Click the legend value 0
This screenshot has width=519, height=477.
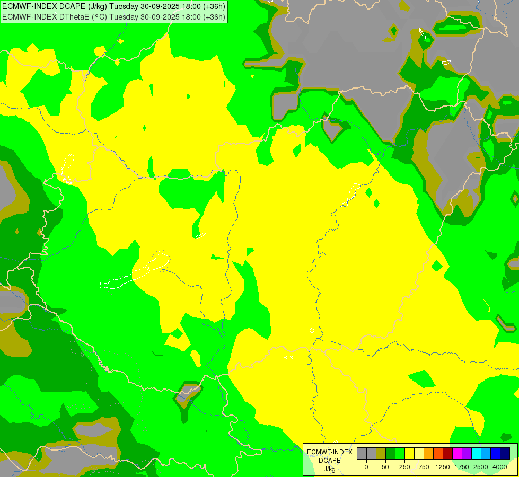tap(366, 467)
